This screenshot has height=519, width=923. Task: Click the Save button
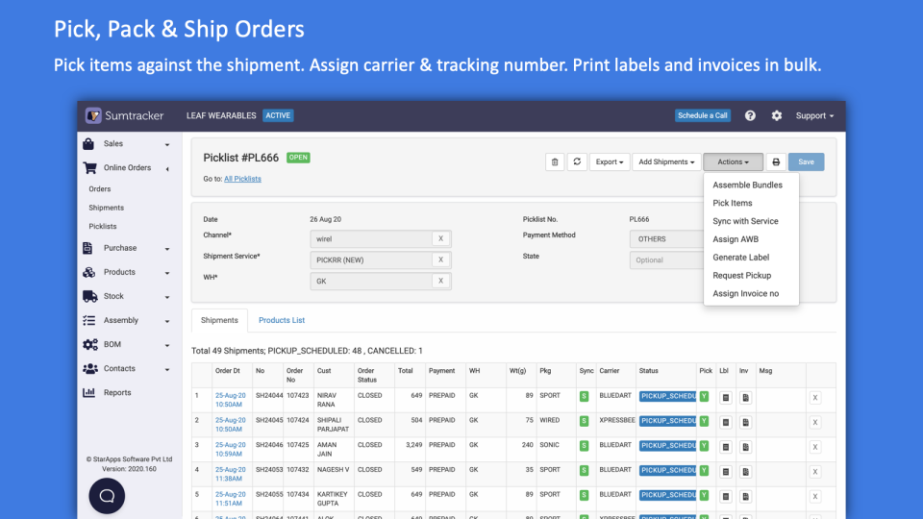(806, 161)
